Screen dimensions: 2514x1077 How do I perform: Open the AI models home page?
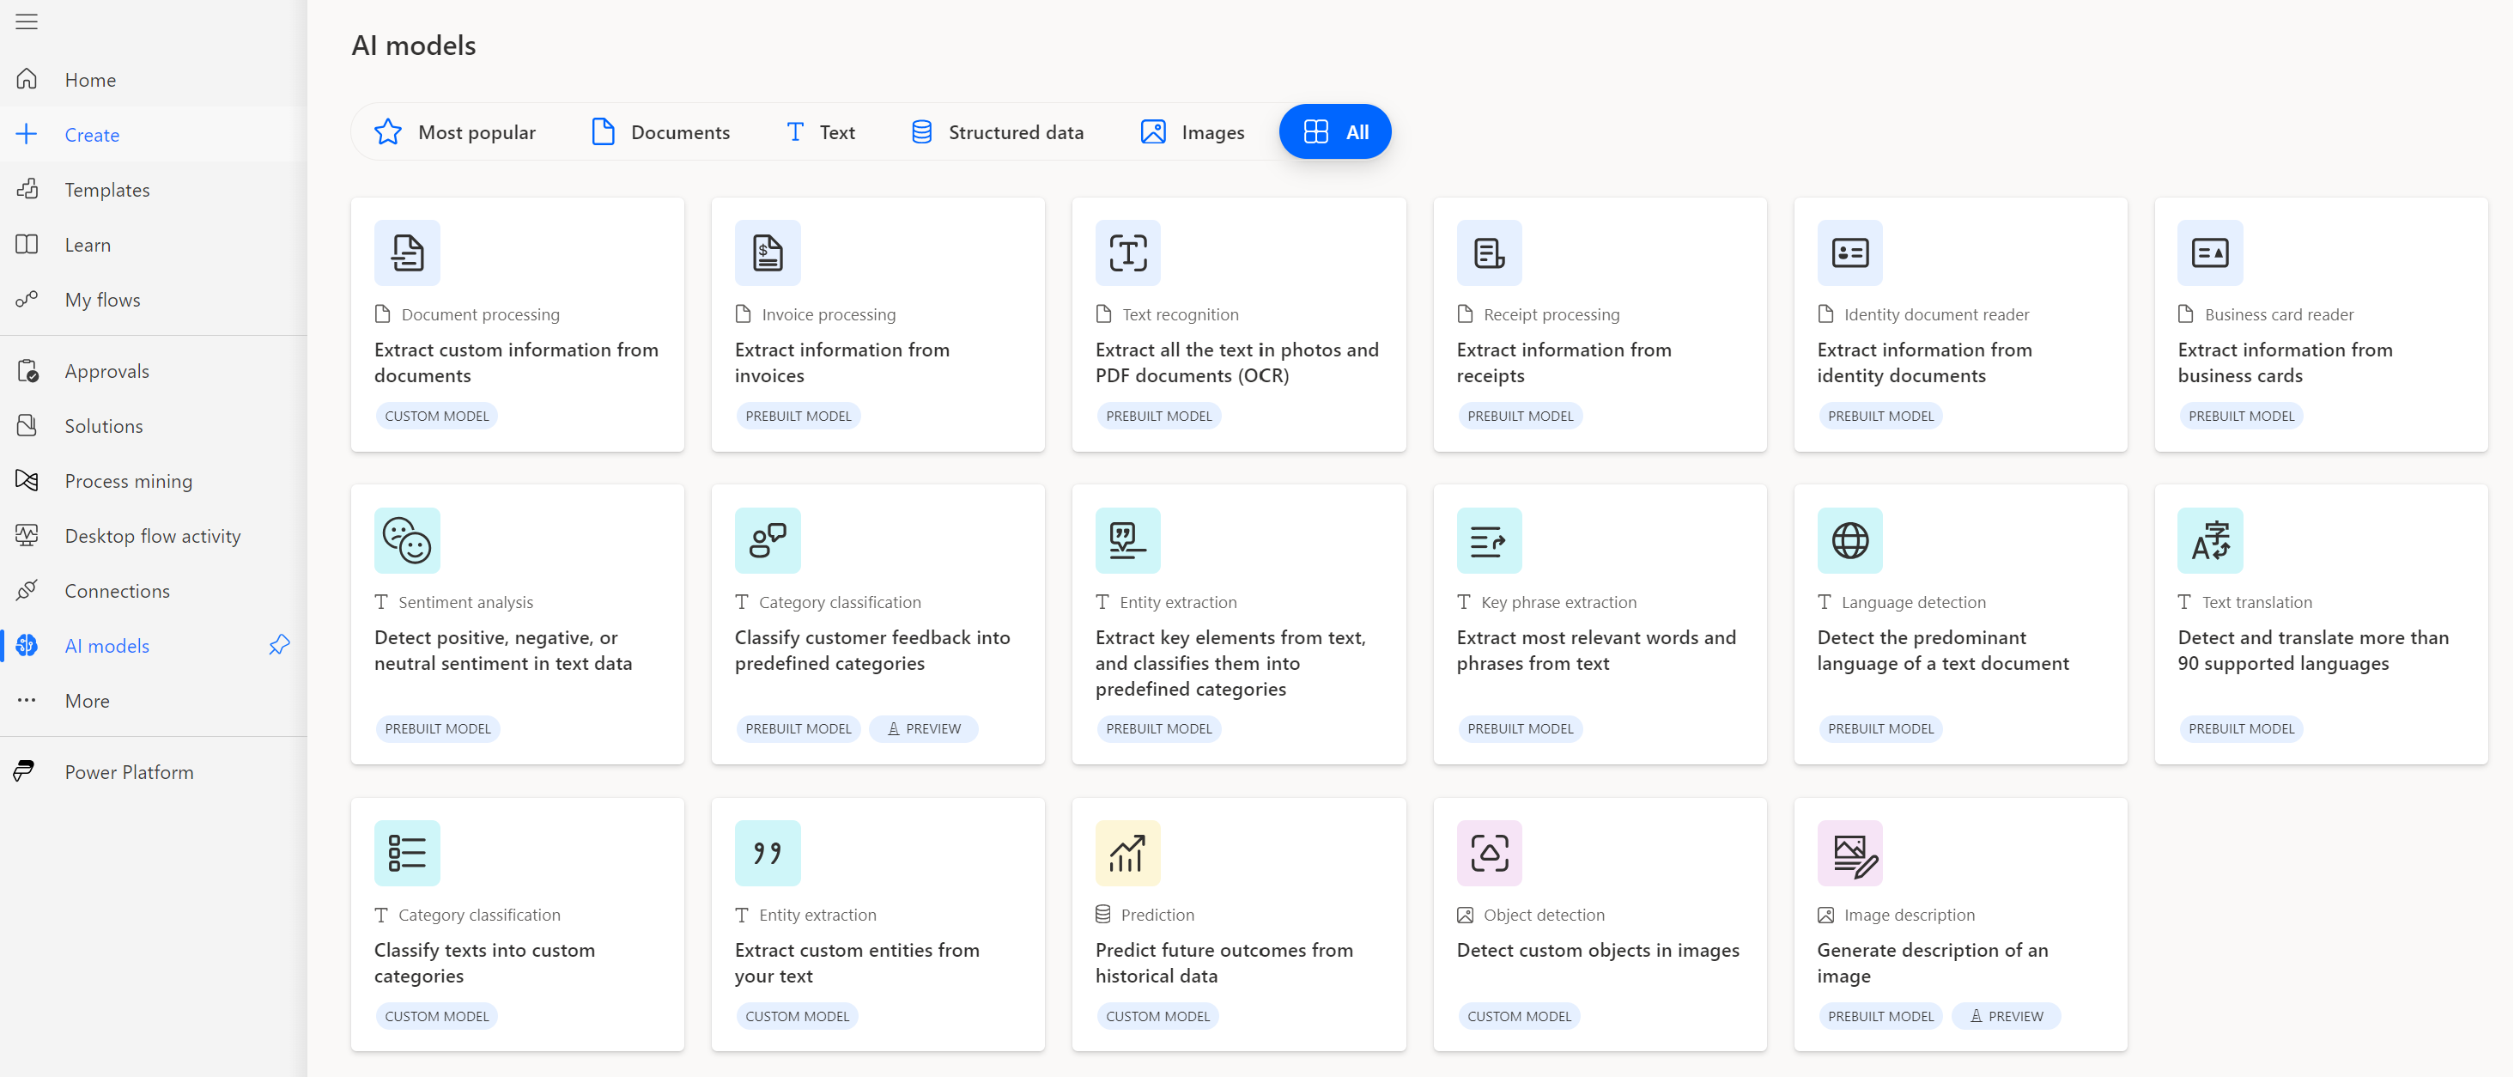(x=107, y=644)
